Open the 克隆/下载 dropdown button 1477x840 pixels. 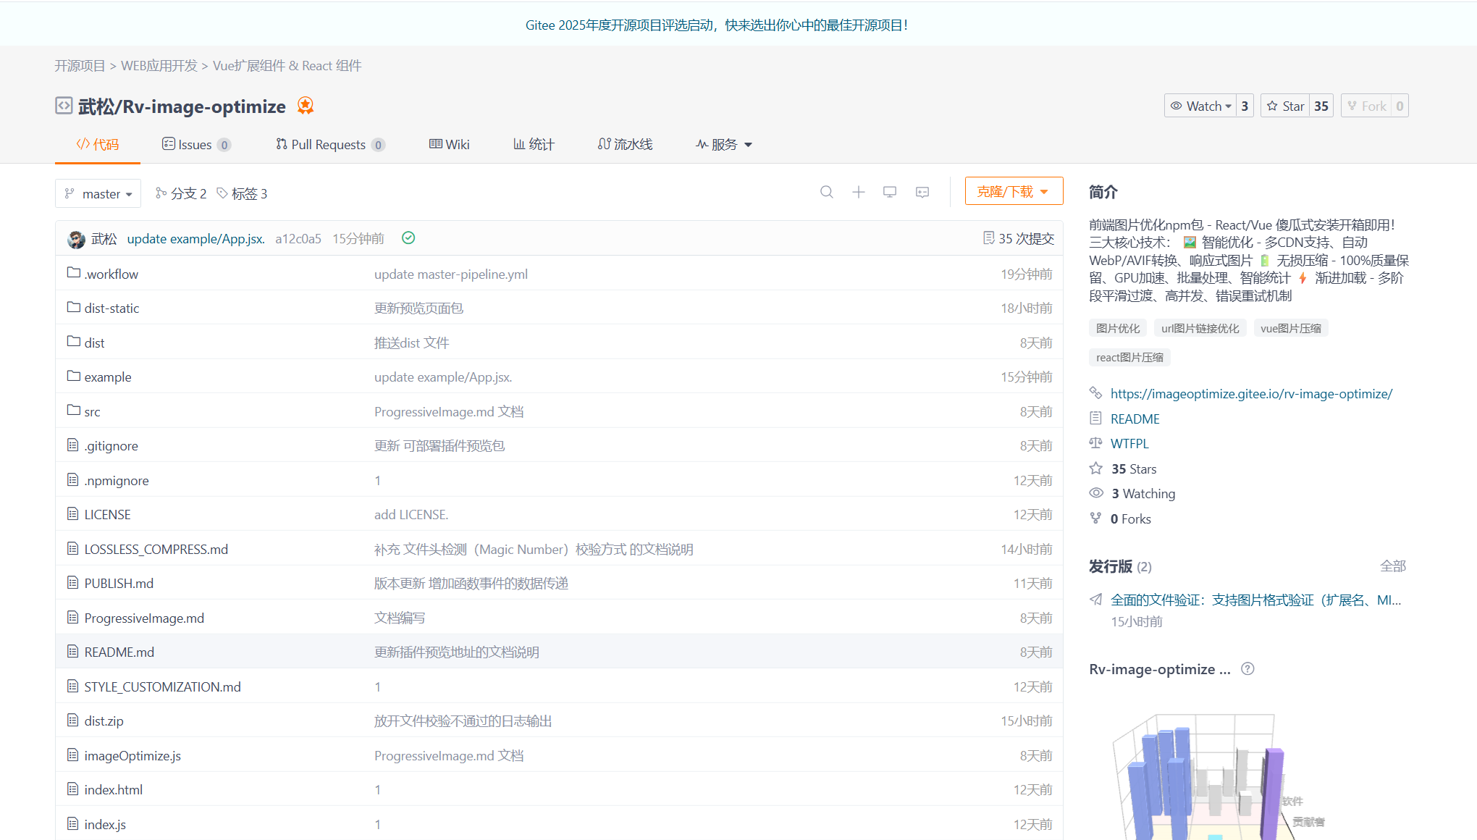[1013, 191]
